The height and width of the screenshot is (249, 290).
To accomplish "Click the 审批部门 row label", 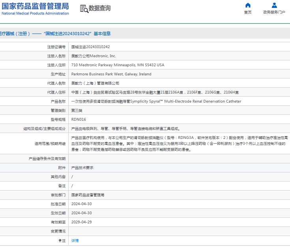I will point(58,195).
